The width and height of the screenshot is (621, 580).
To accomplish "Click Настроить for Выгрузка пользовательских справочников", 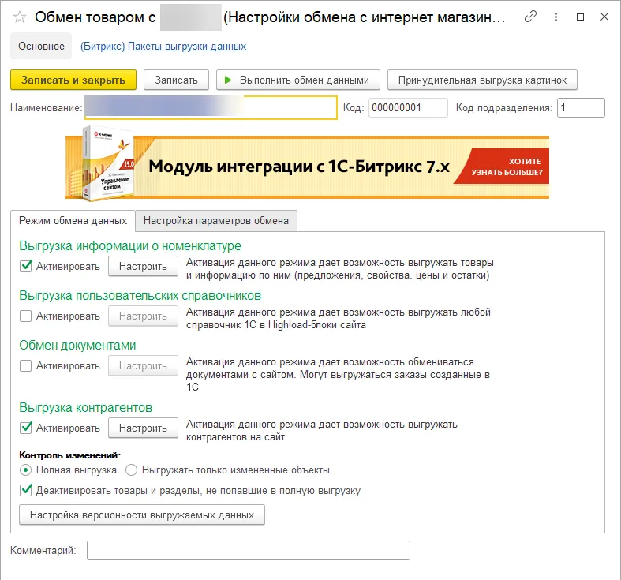I will [x=143, y=316].
